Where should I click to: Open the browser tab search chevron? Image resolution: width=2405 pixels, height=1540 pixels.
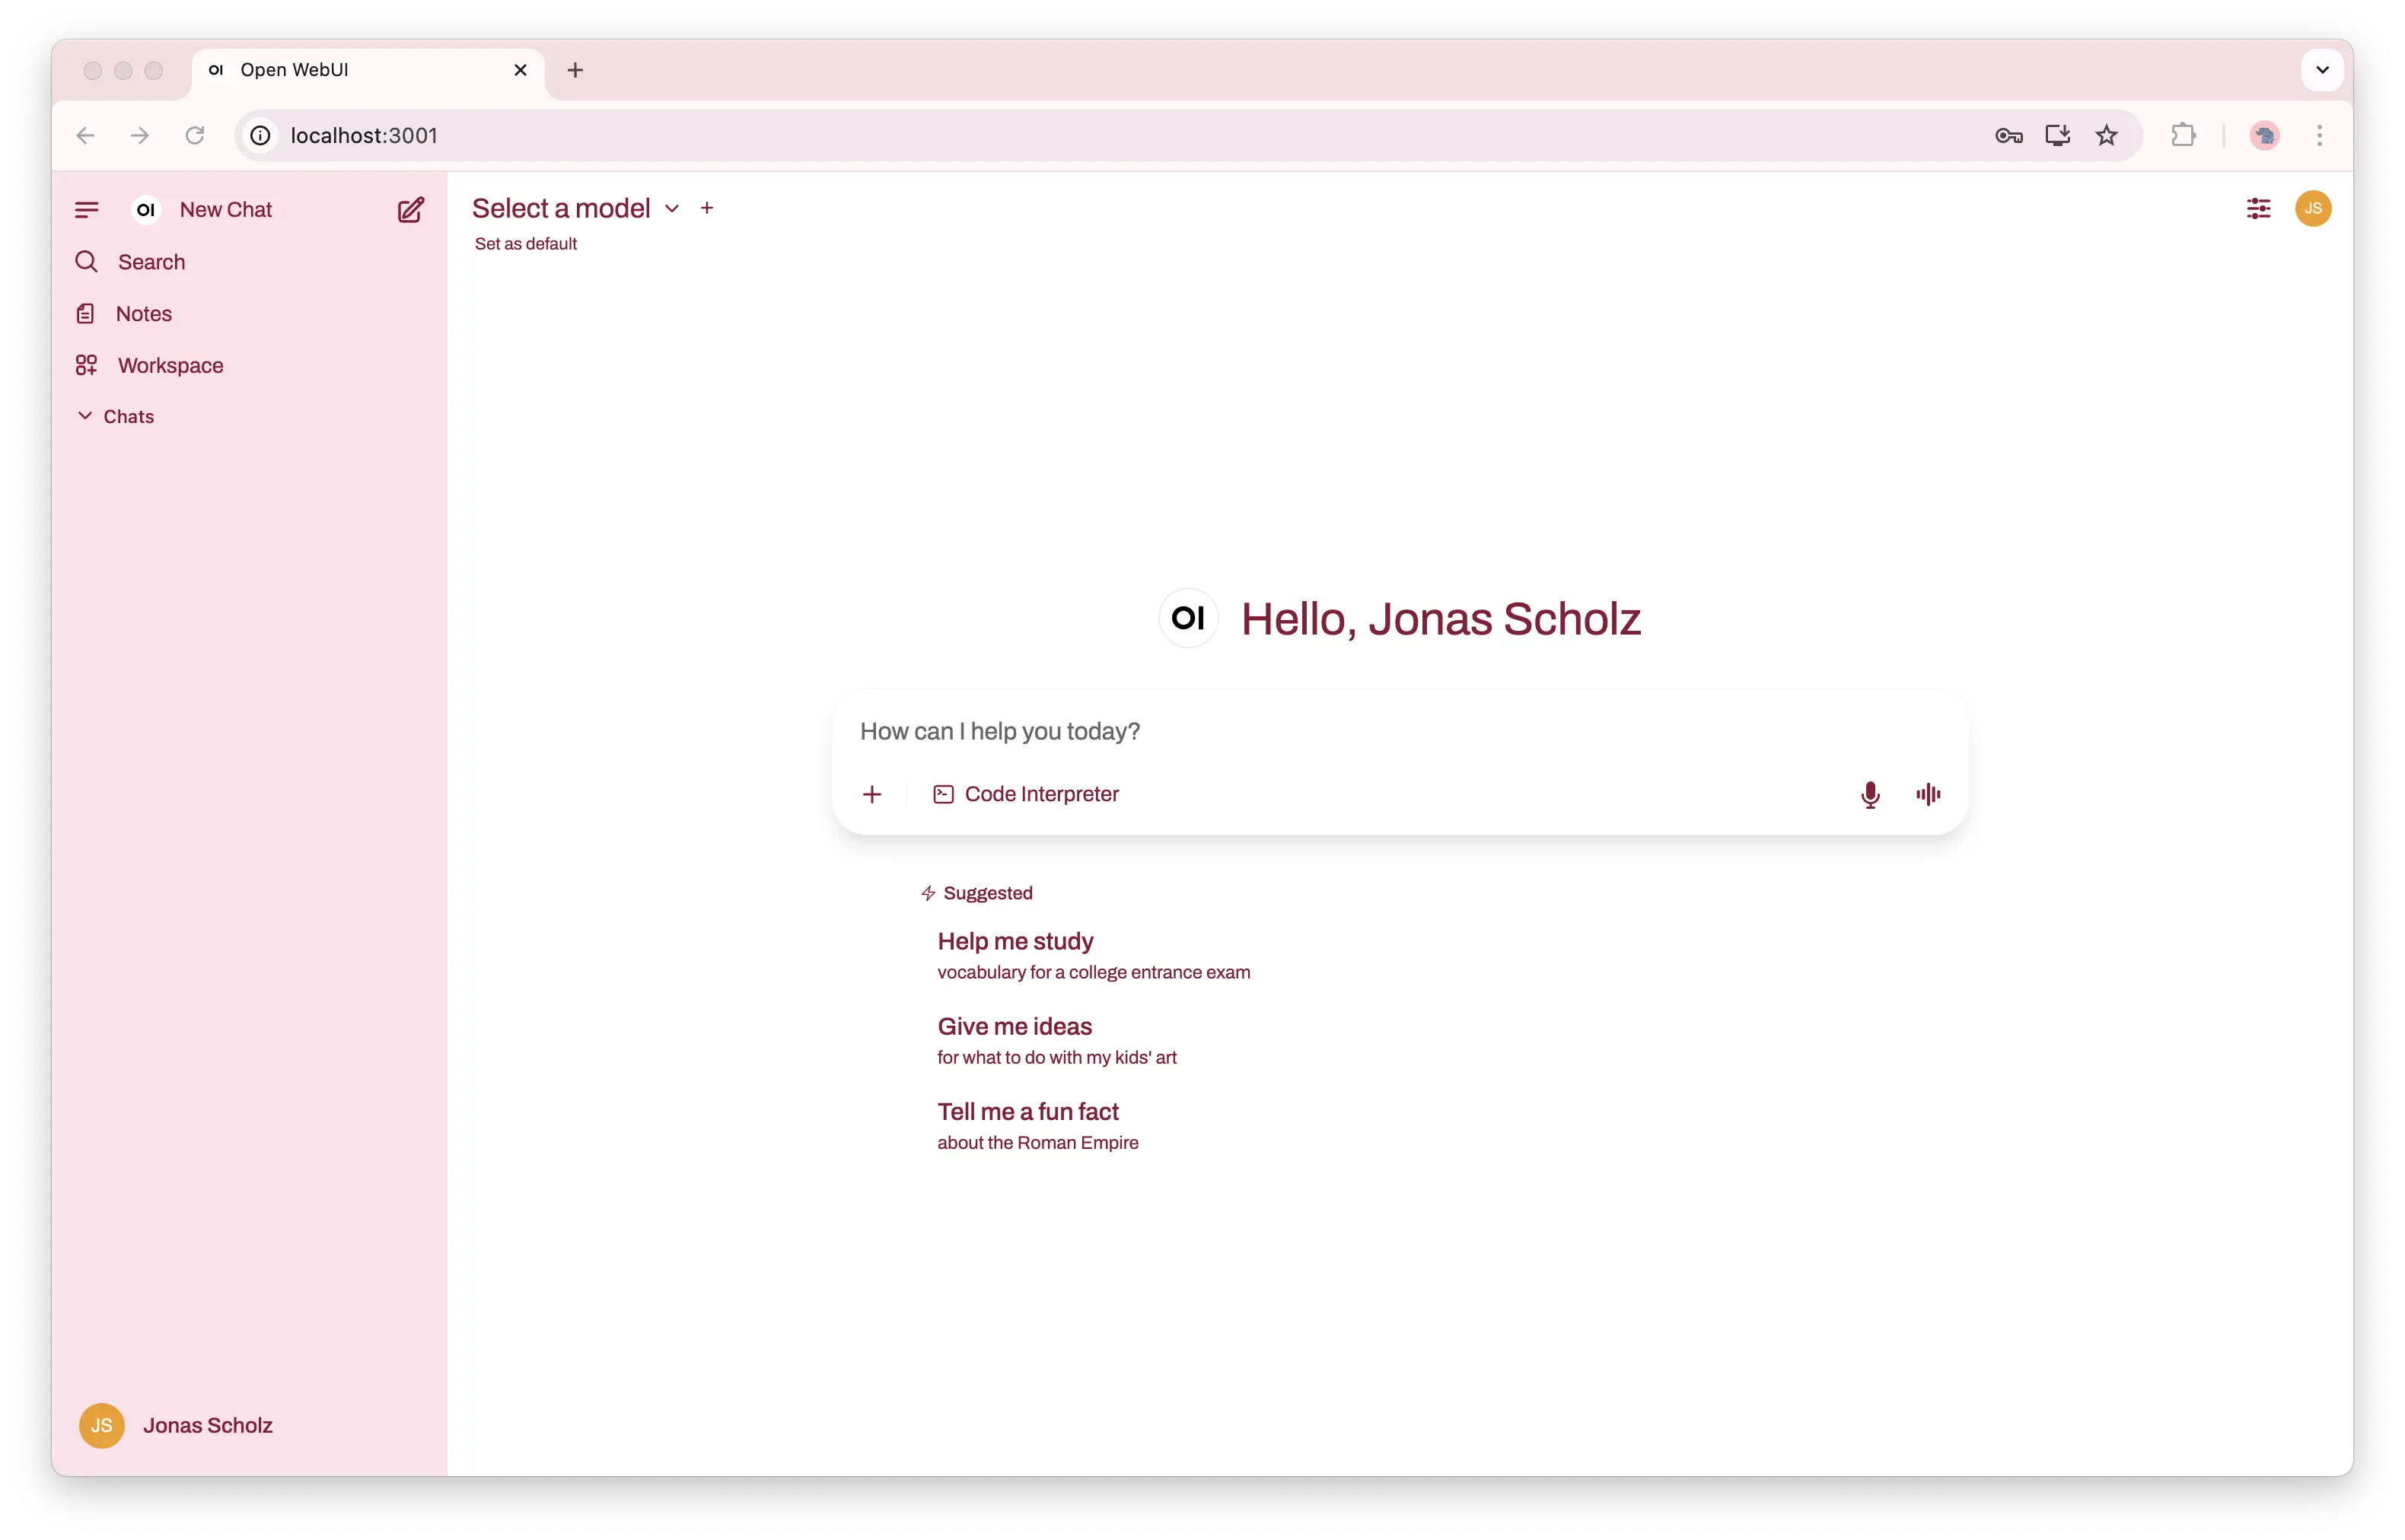[x=2322, y=69]
